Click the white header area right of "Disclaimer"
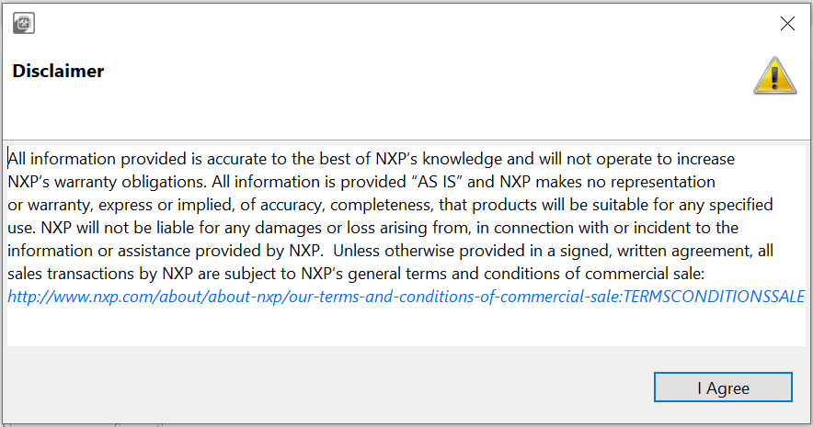Screen dimensions: 813x427 (x=414, y=72)
